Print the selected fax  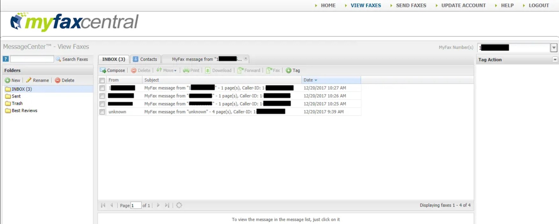click(191, 71)
